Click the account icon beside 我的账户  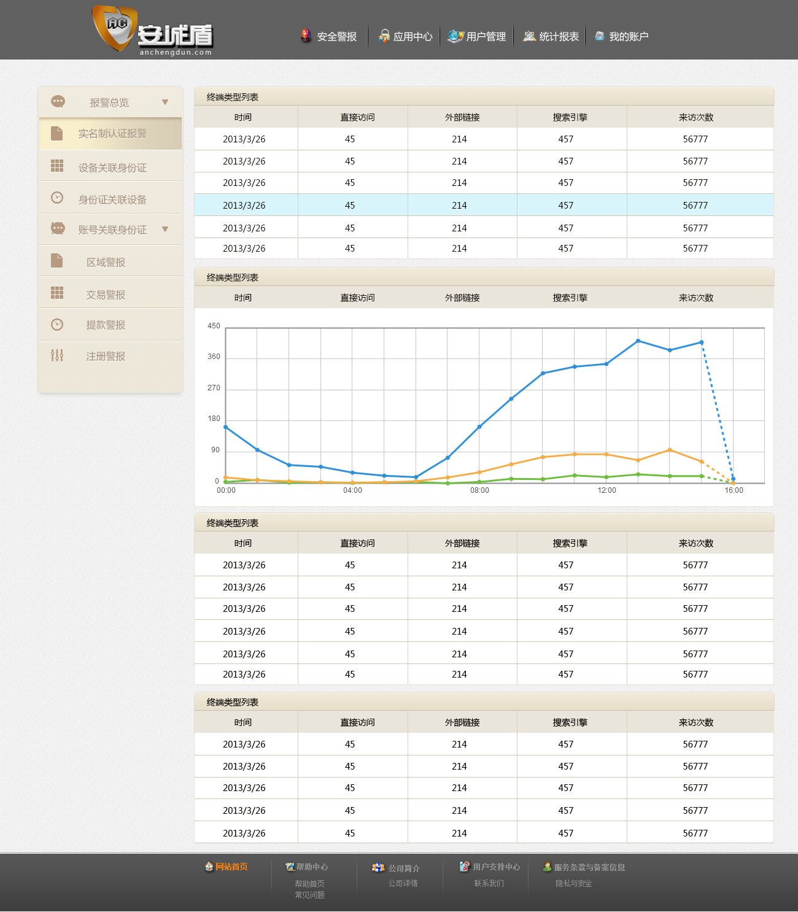click(x=600, y=36)
